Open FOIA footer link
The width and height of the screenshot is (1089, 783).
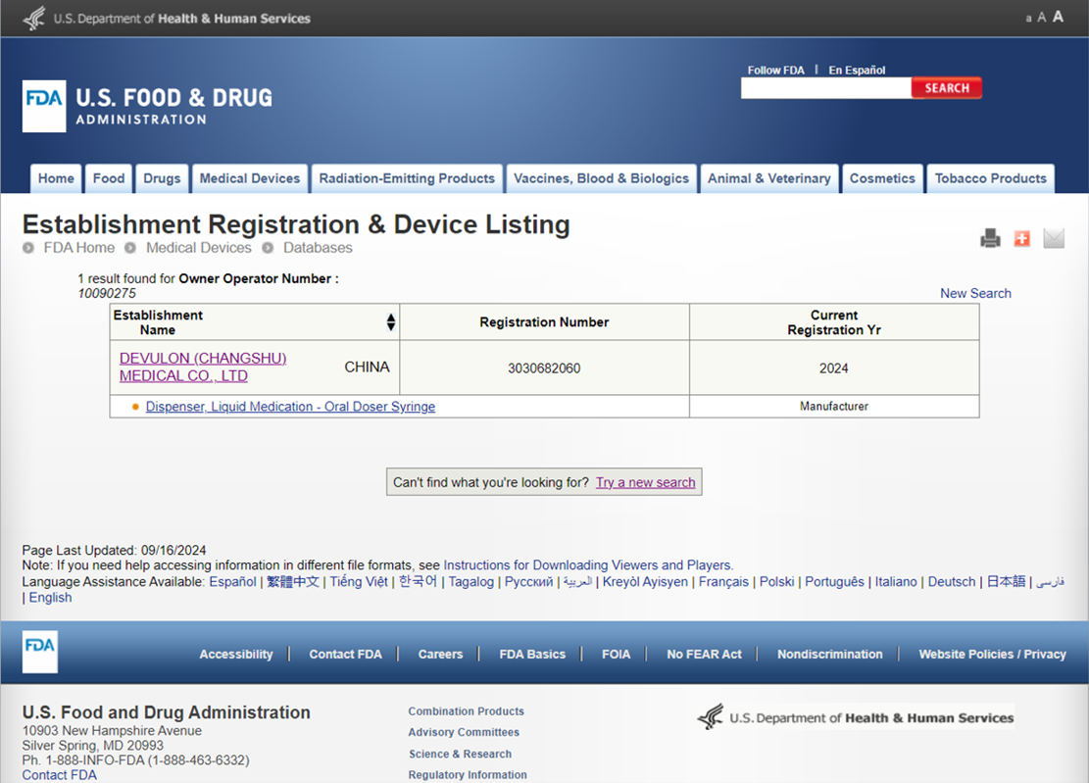pos(616,654)
